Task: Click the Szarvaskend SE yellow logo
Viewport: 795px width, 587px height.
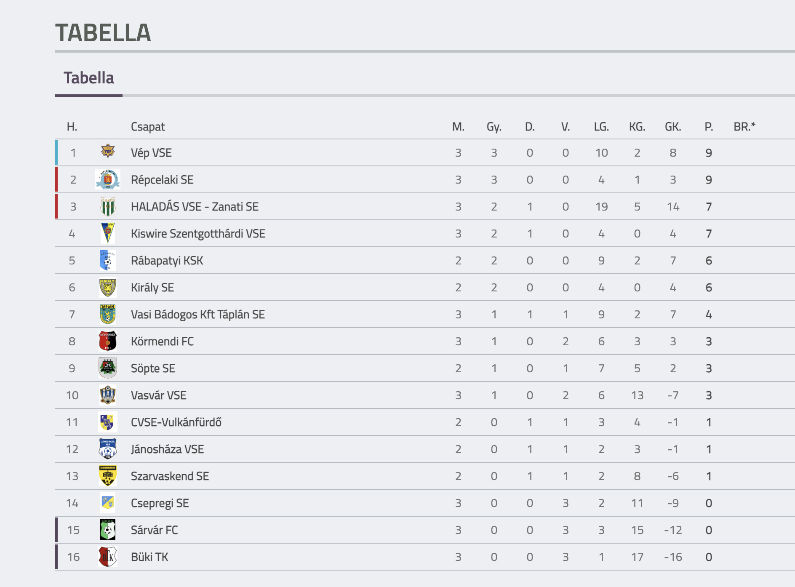Action: point(108,476)
